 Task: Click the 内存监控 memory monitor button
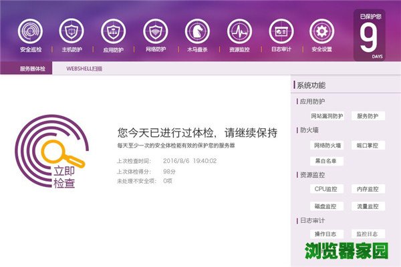point(368,190)
